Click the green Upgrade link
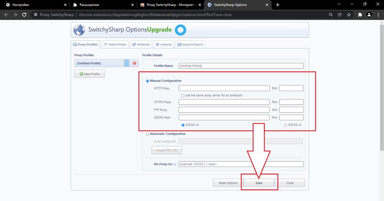The height and width of the screenshot is (201, 384). tap(159, 30)
